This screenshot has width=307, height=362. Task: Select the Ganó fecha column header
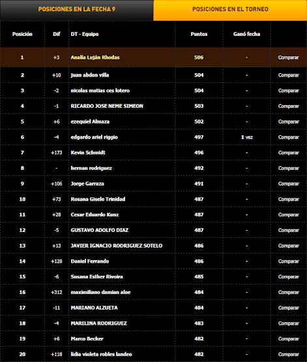coord(246,34)
